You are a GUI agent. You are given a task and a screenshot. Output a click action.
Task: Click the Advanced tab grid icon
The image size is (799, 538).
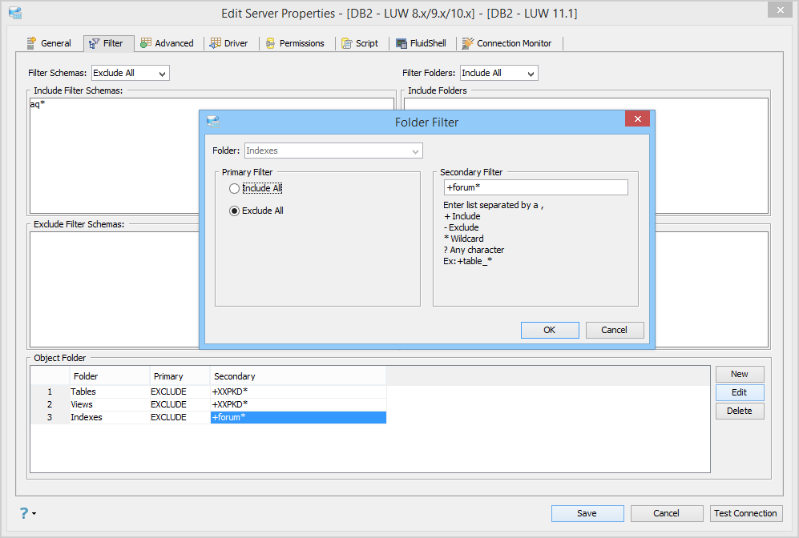point(146,43)
